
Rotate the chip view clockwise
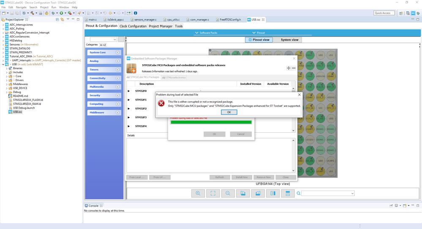tap(243, 193)
